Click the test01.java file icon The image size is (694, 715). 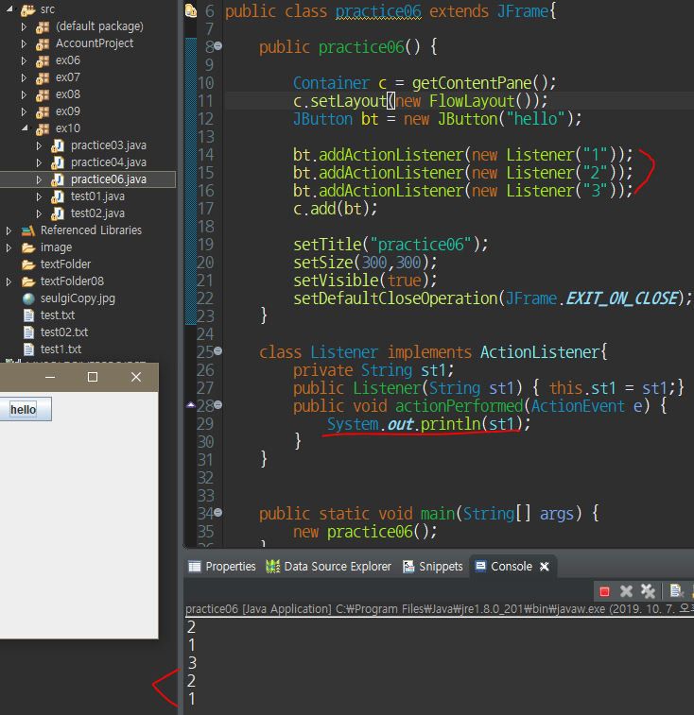point(58,197)
